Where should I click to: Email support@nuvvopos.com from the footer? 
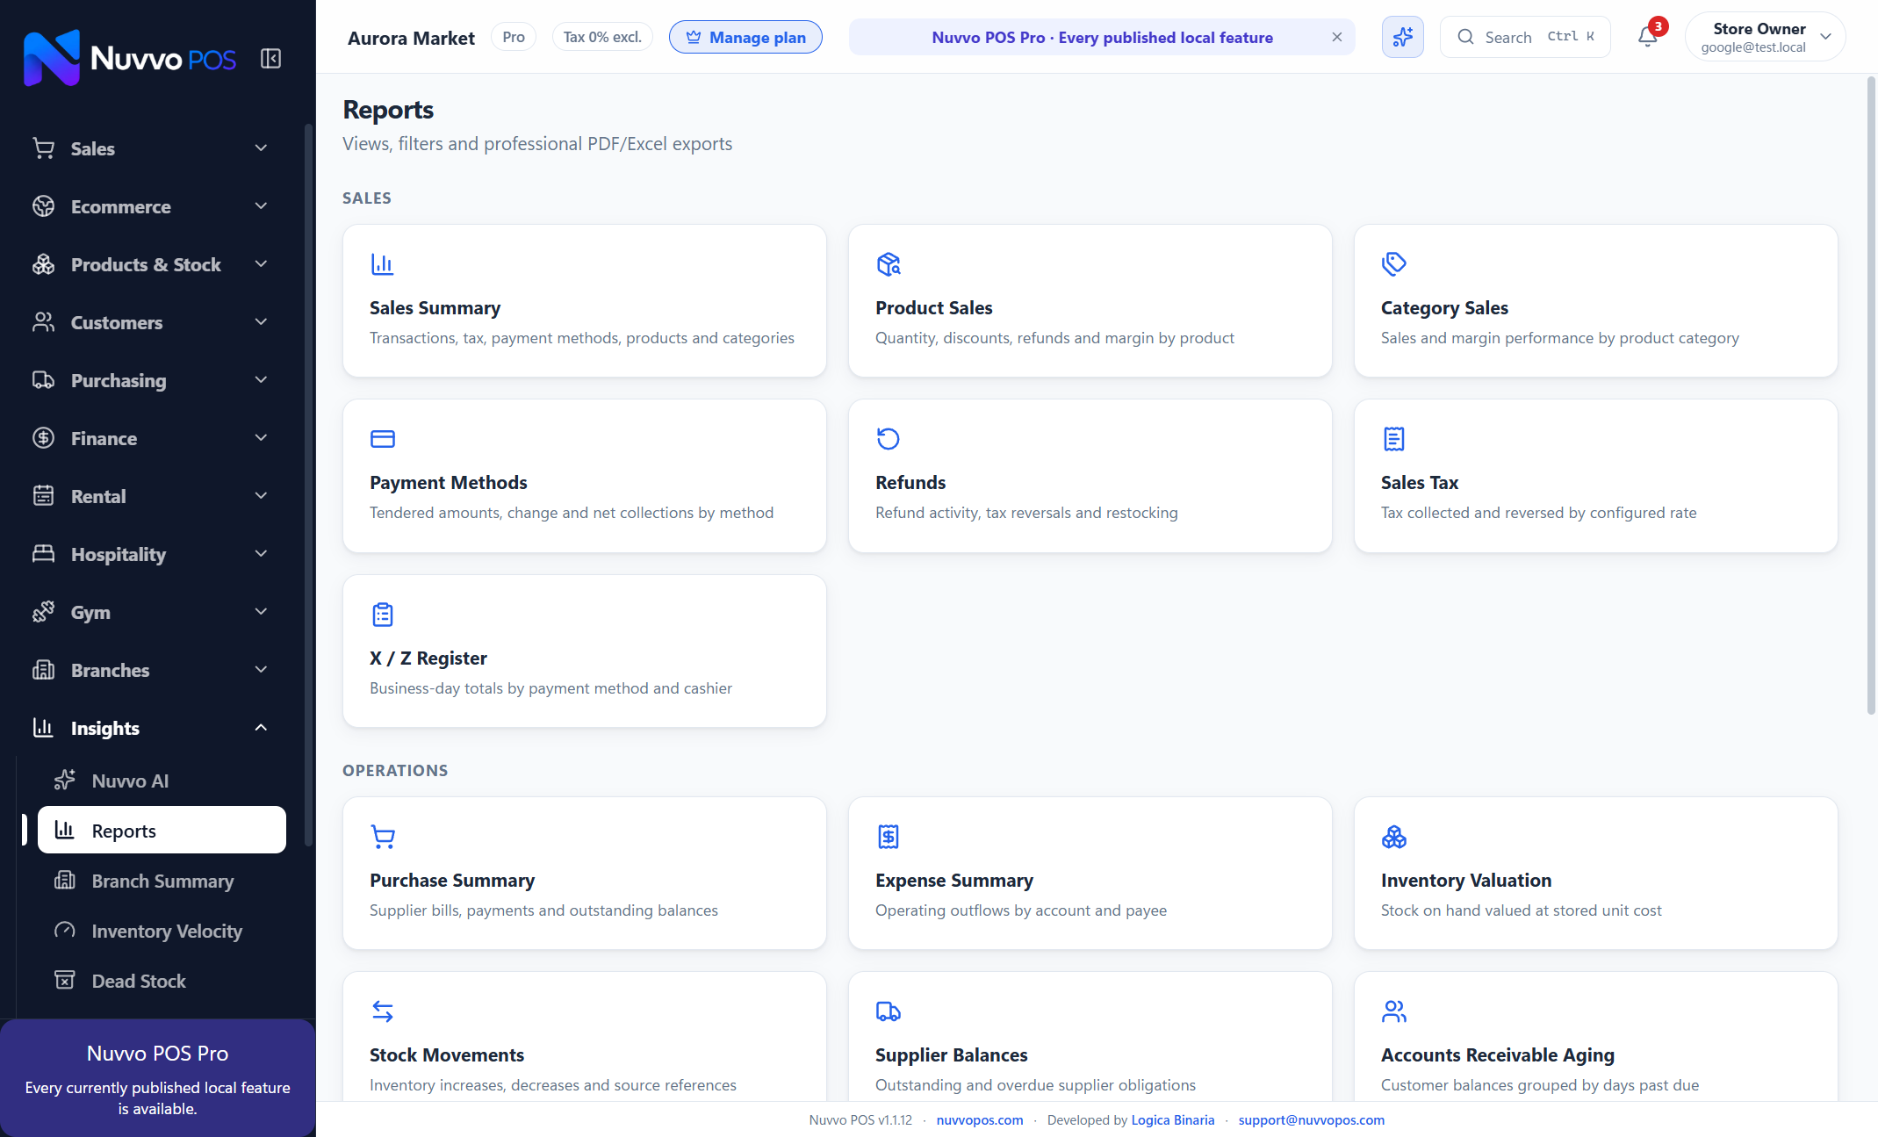click(1312, 1120)
